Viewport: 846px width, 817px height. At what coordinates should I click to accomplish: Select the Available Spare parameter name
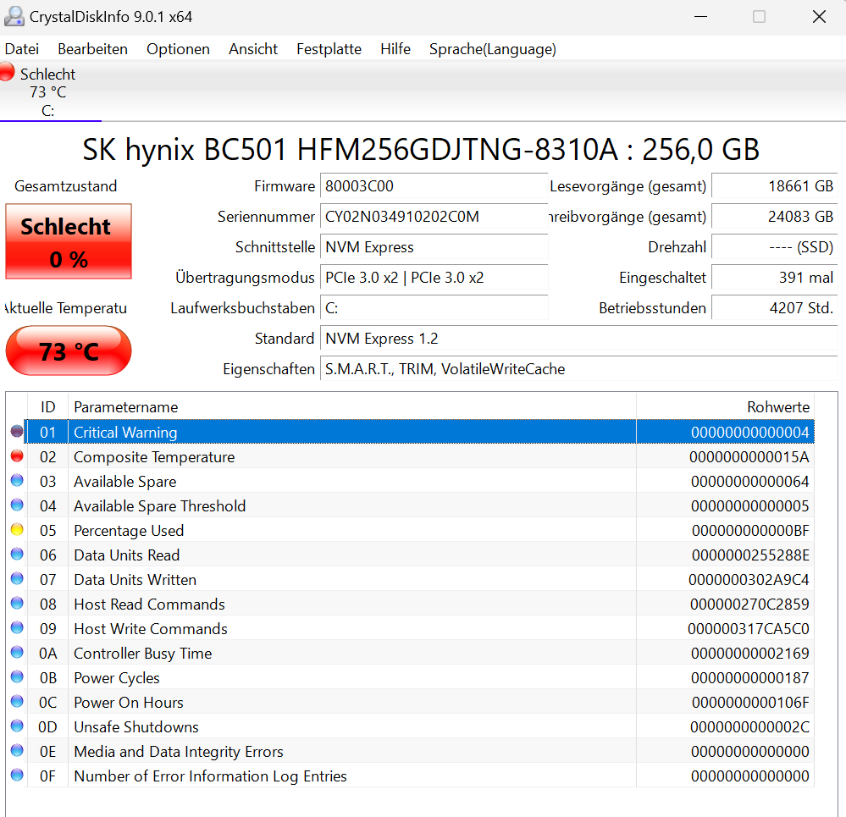125,482
